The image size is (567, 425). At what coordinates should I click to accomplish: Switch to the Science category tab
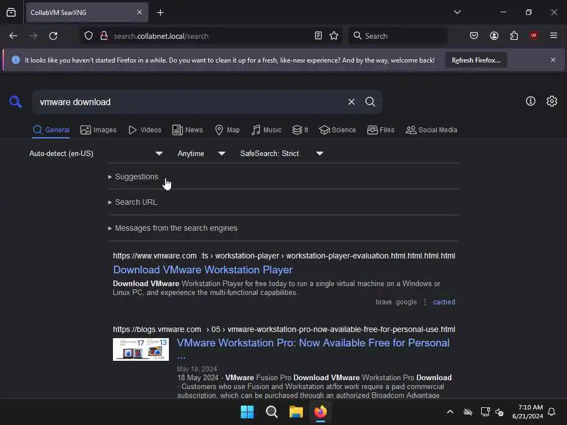tap(337, 130)
